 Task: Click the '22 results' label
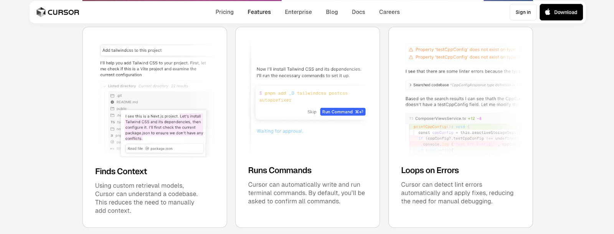(180, 86)
